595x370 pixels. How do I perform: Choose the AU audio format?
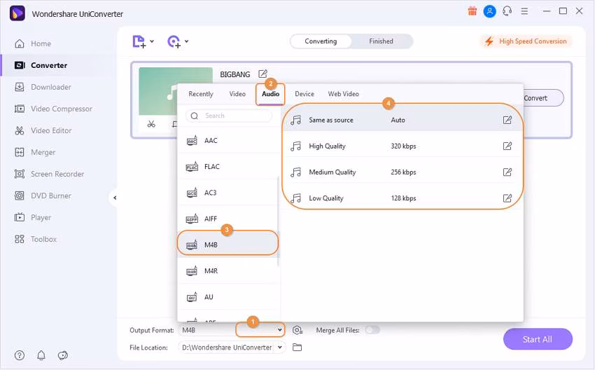click(x=228, y=297)
